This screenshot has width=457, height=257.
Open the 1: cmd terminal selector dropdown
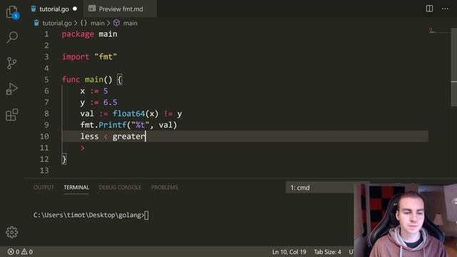320,188
